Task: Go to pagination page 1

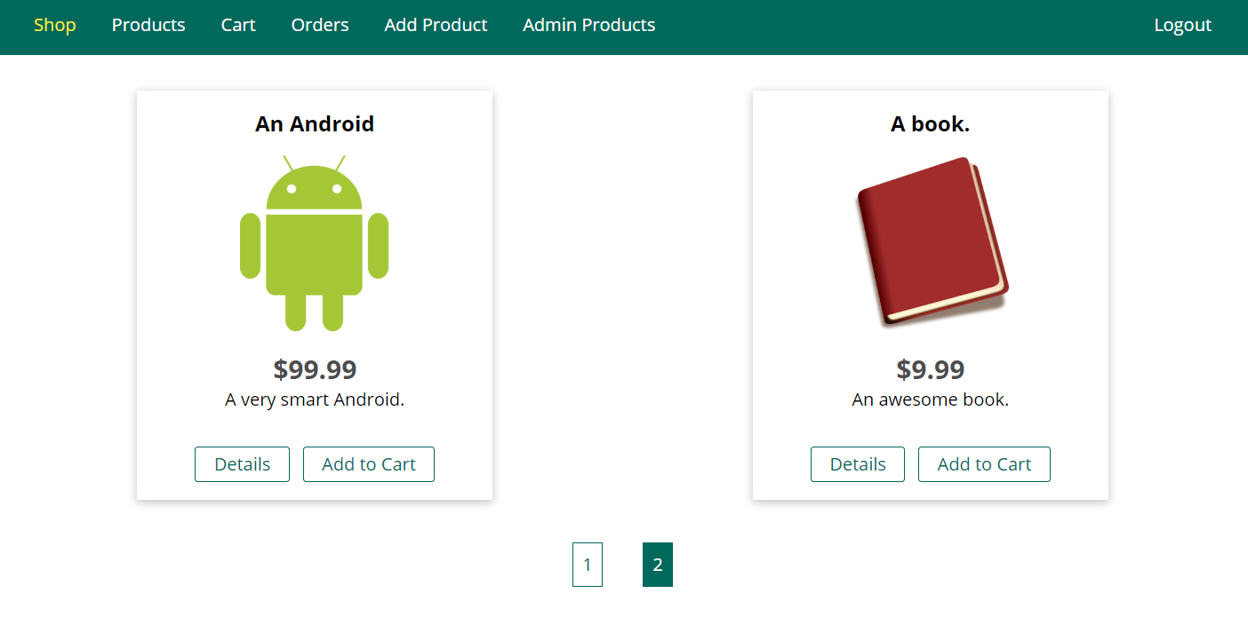Action: [x=587, y=565]
